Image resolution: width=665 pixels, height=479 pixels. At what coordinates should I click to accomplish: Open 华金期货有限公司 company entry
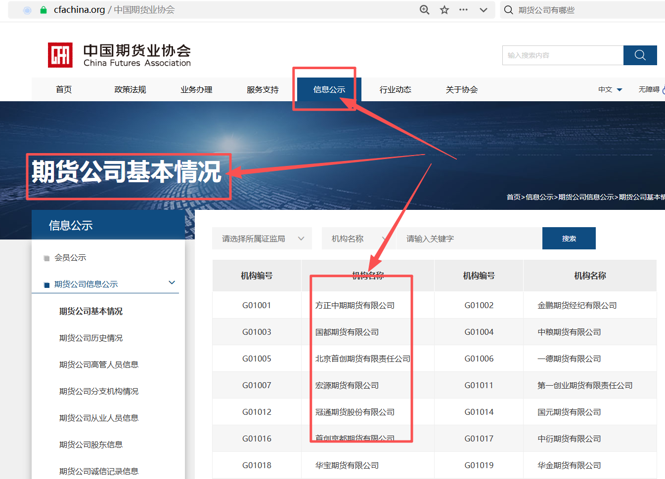pos(569,465)
